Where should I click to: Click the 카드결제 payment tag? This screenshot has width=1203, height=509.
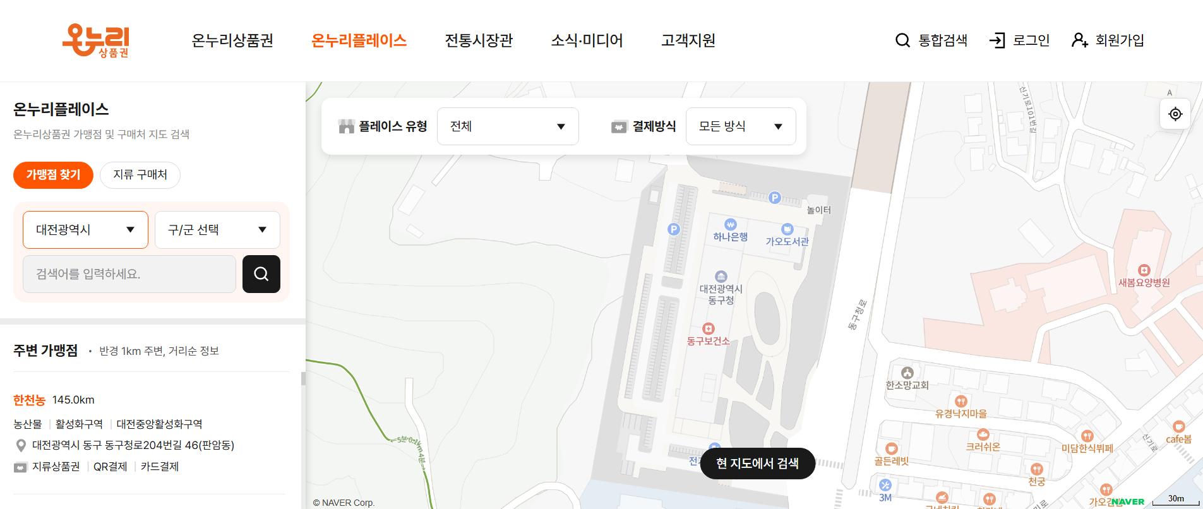160,467
